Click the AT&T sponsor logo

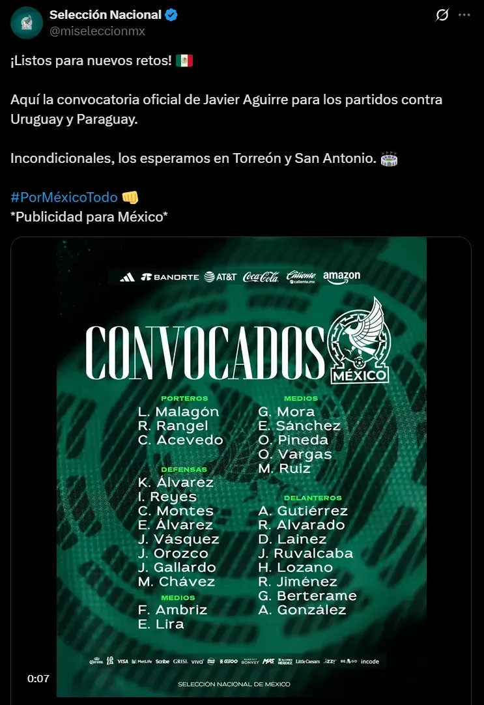pos(220,277)
